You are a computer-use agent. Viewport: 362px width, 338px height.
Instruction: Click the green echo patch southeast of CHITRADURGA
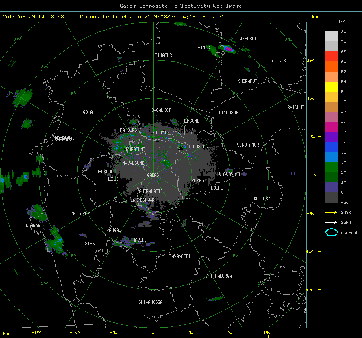pyautogui.click(x=215, y=299)
